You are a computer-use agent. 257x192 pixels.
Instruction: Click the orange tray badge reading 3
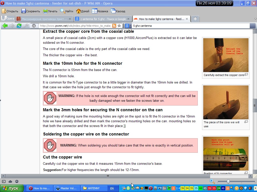tap(173, 188)
